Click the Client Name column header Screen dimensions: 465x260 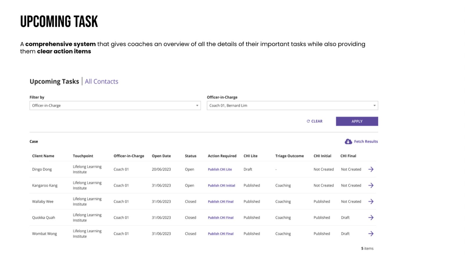point(43,156)
